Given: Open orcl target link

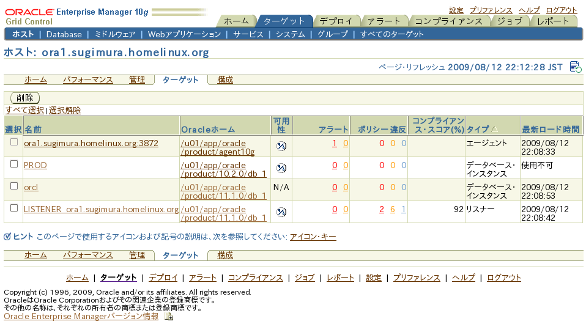Looking at the screenshot, I should click(31, 187).
